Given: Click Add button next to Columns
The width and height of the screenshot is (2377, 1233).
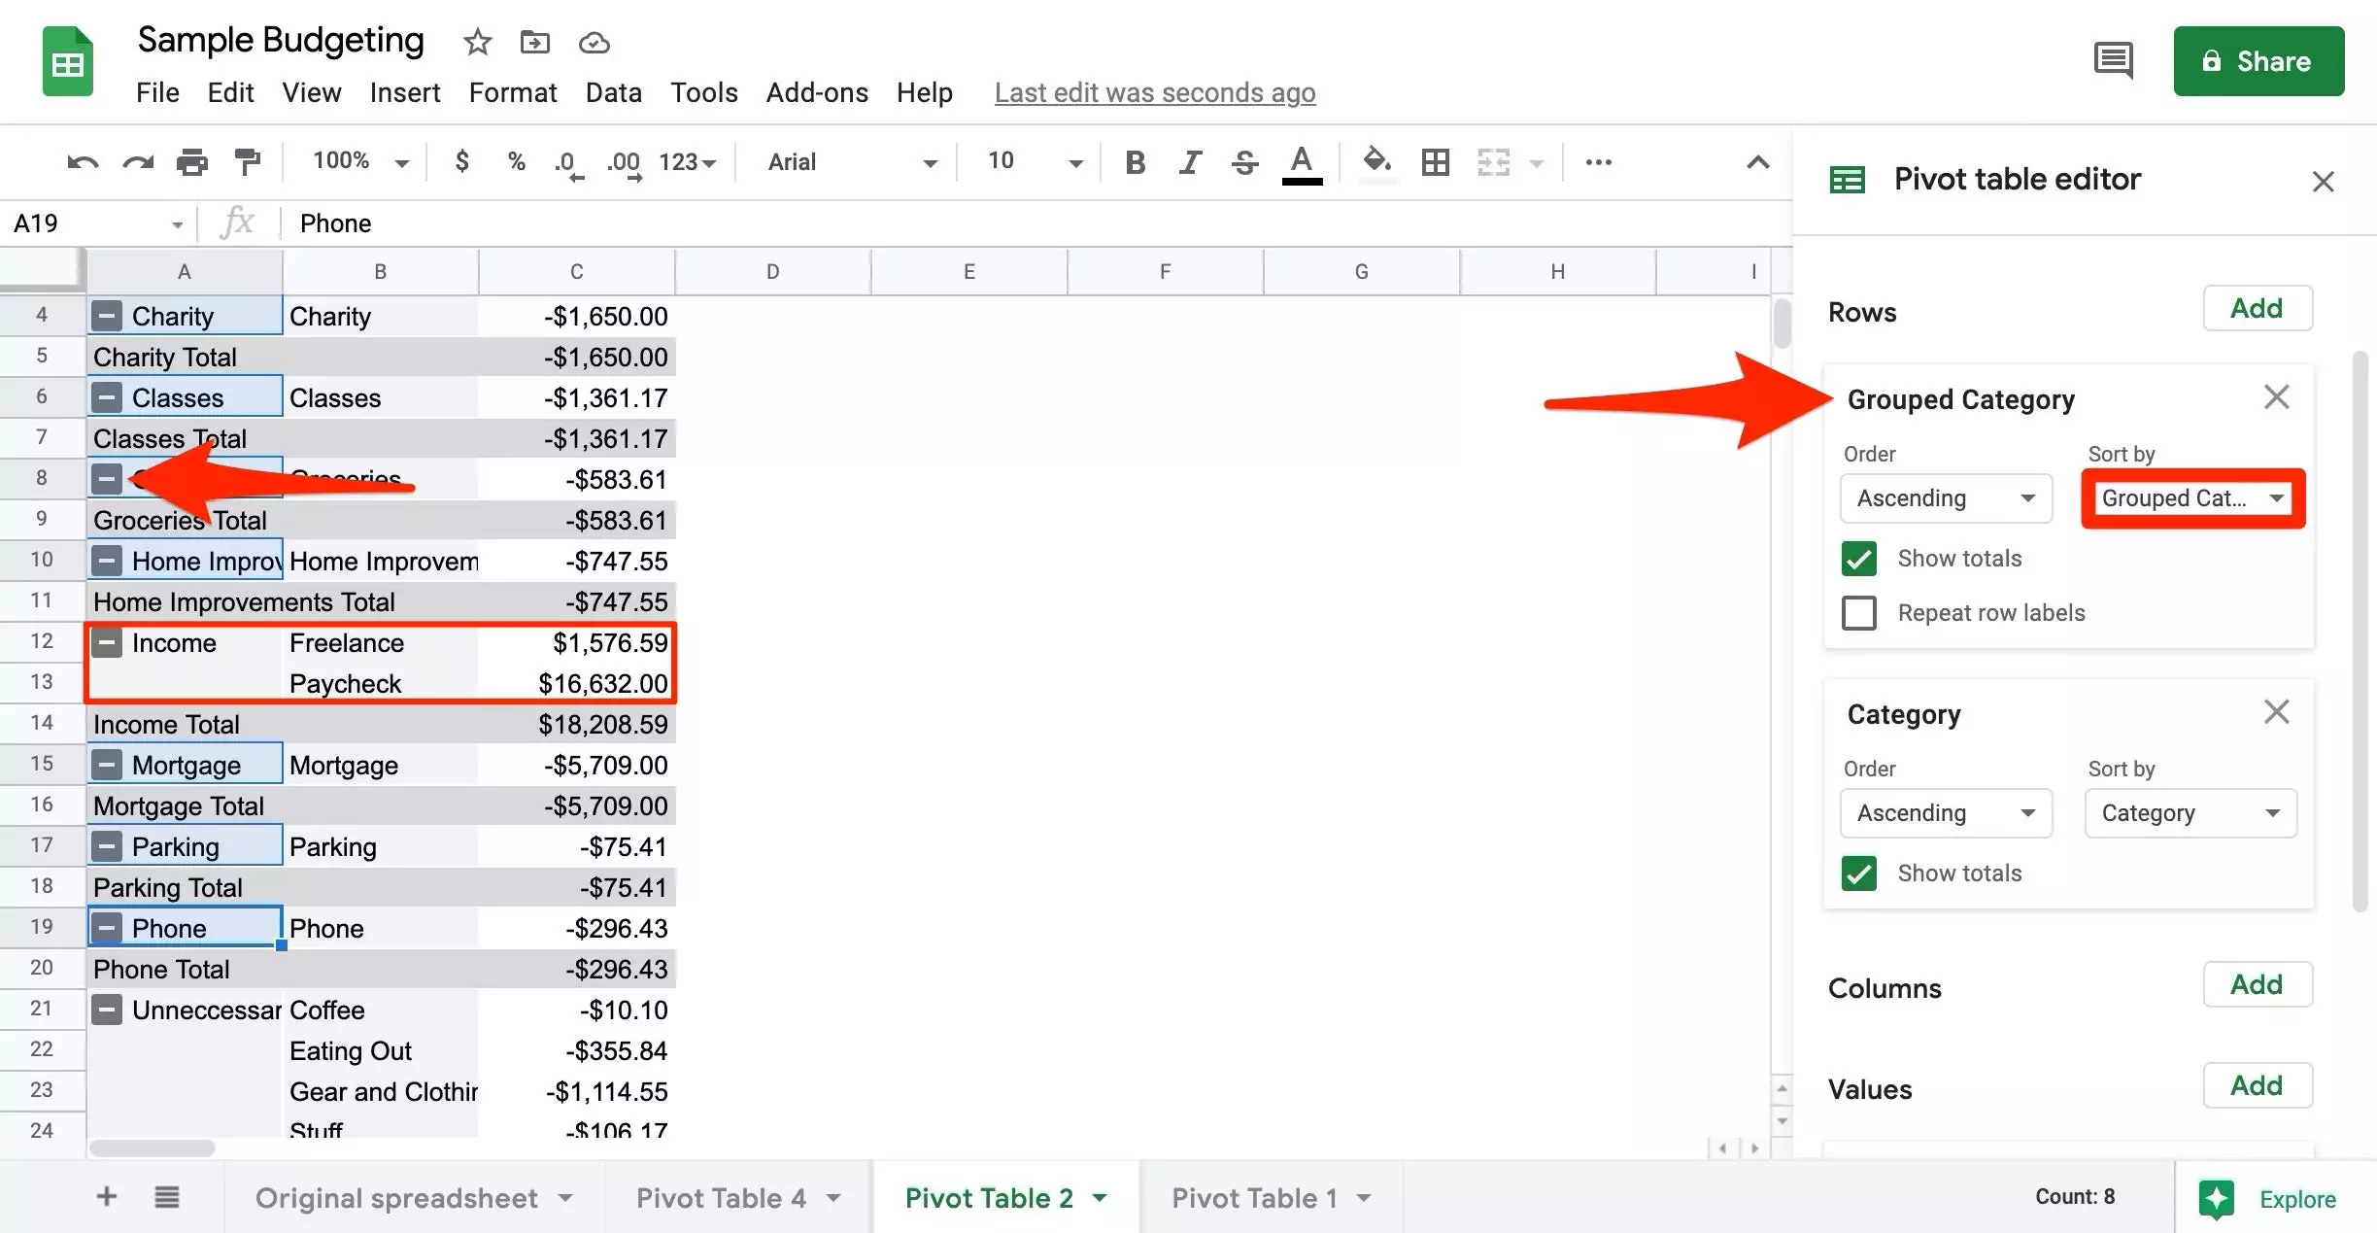Looking at the screenshot, I should point(2257,985).
